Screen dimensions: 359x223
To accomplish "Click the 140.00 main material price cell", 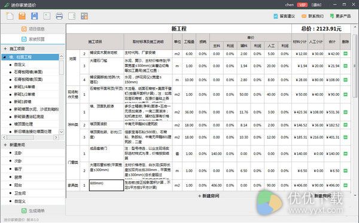I will [217, 154].
